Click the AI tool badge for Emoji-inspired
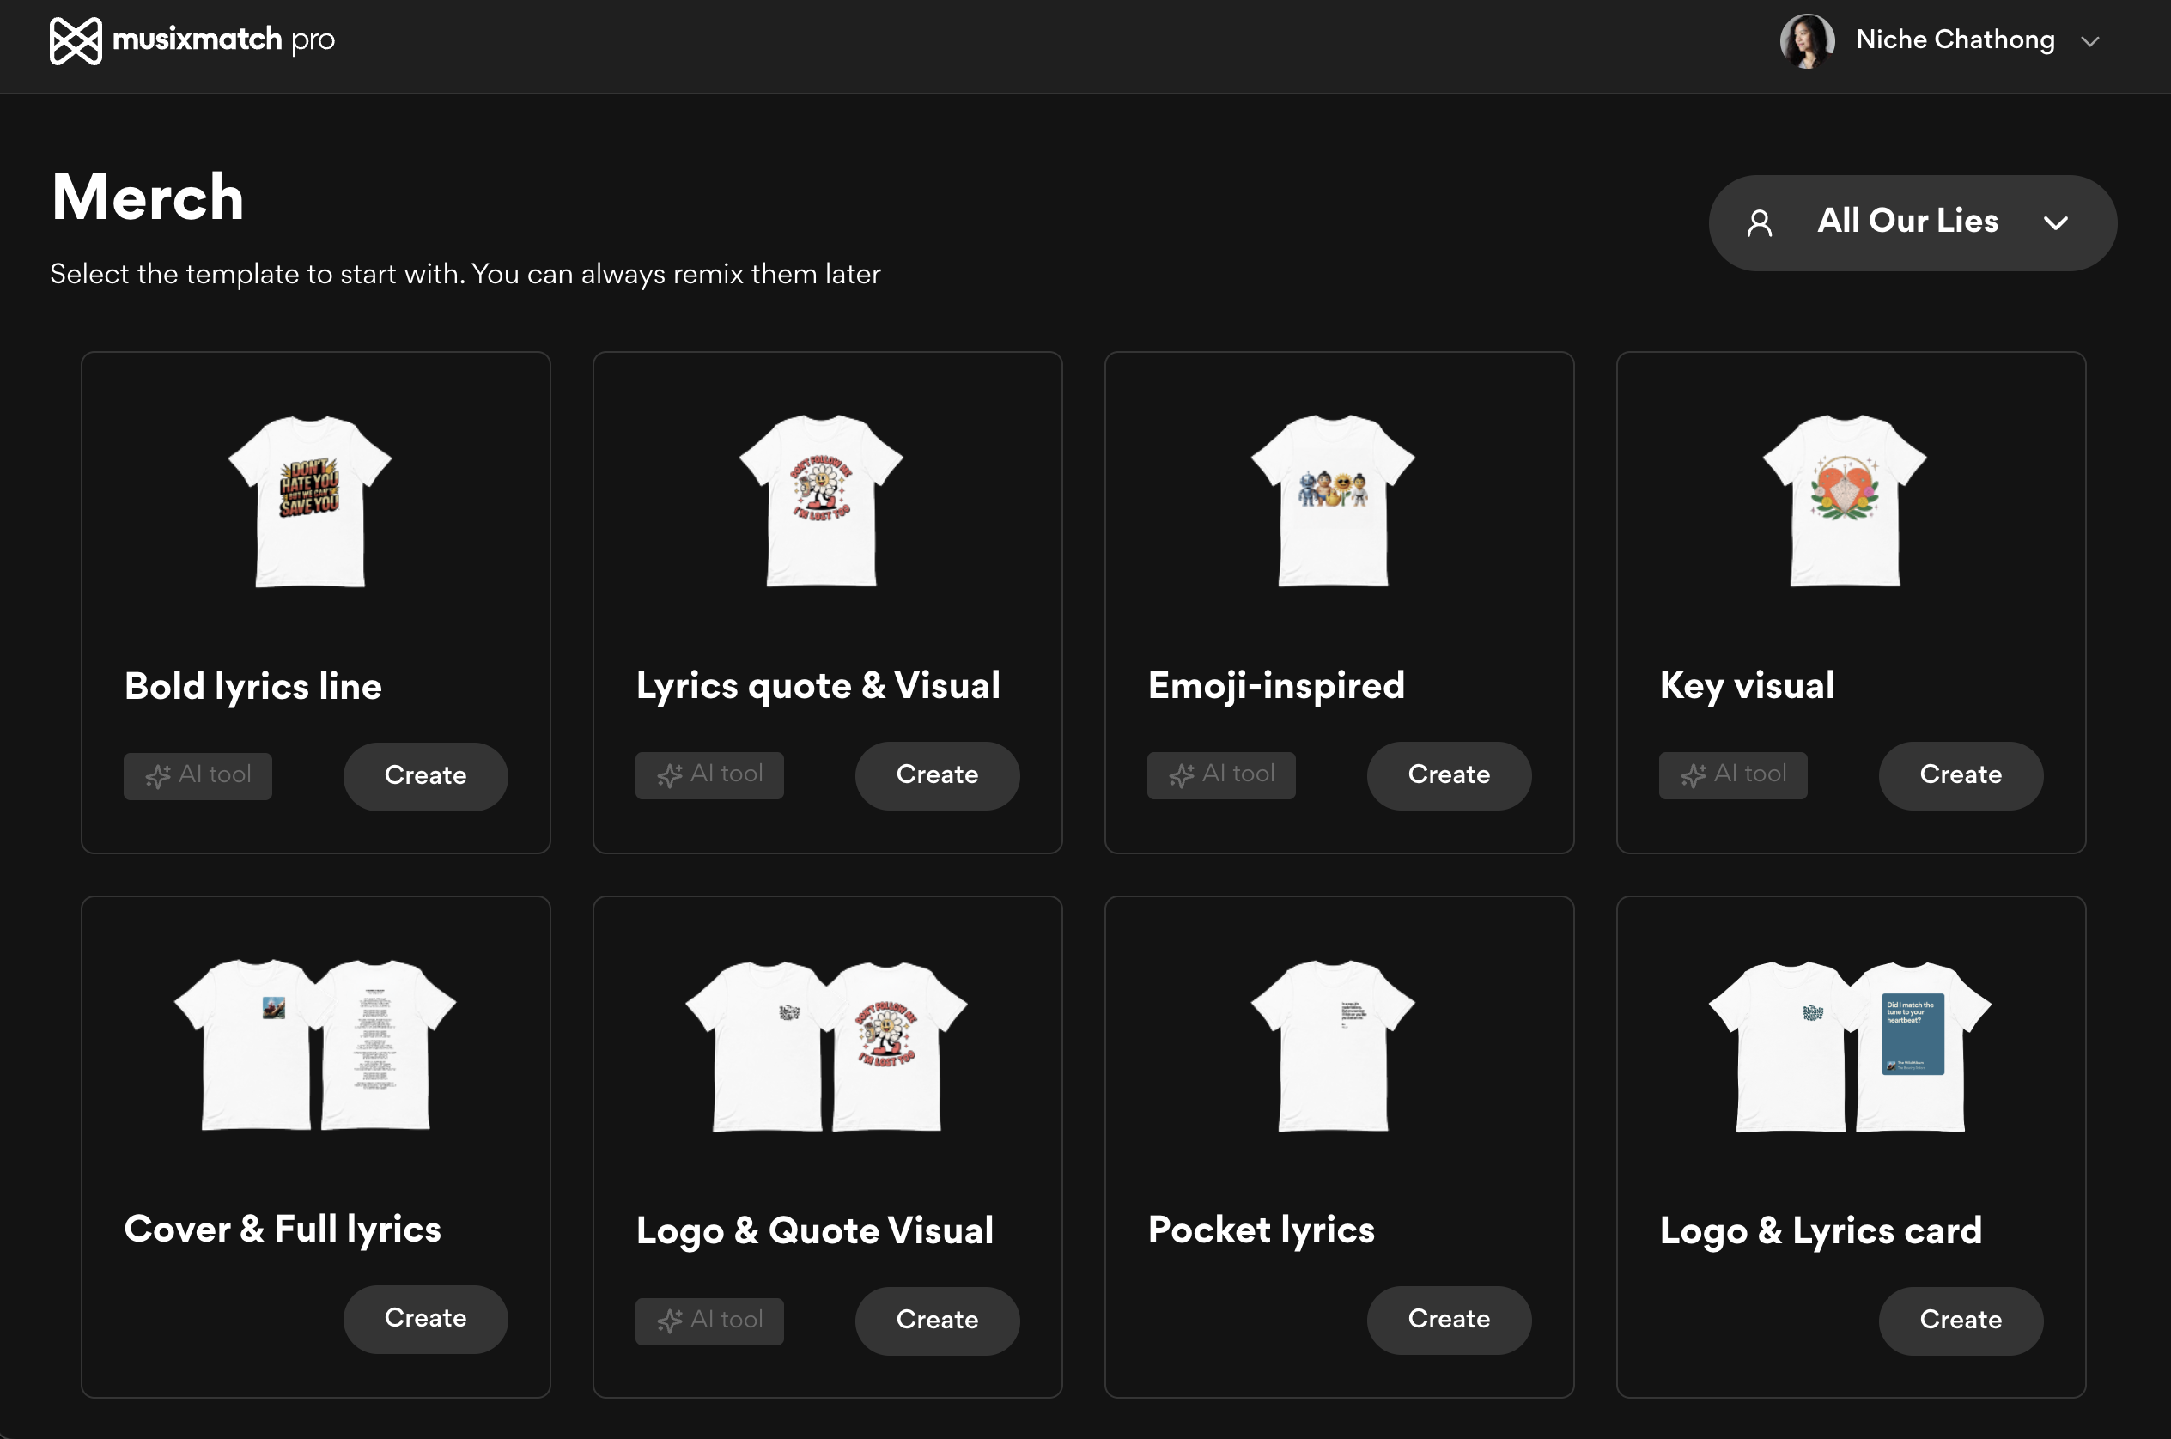The width and height of the screenshot is (2171, 1439). pos(1220,775)
